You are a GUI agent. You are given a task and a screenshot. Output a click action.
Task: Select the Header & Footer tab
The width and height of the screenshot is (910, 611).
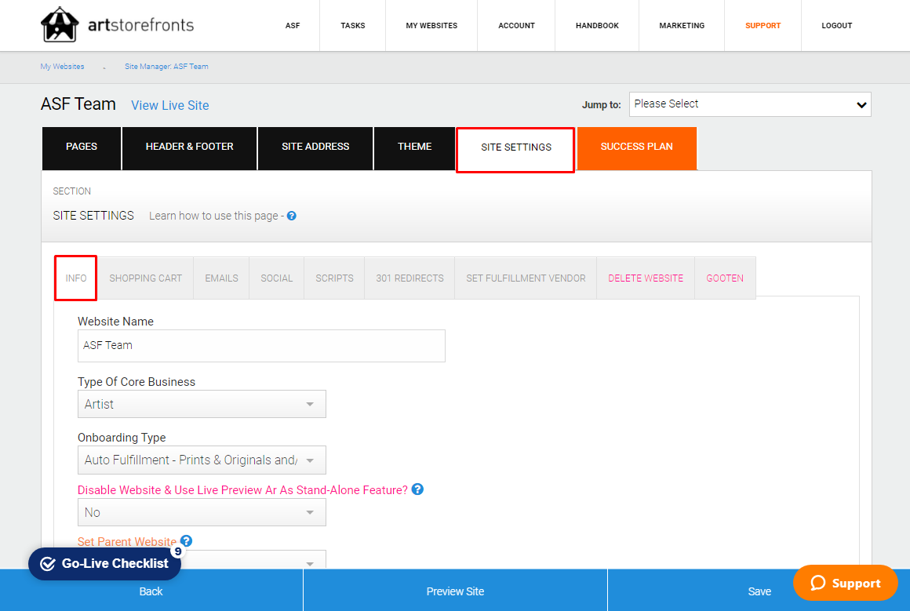pos(189,147)
